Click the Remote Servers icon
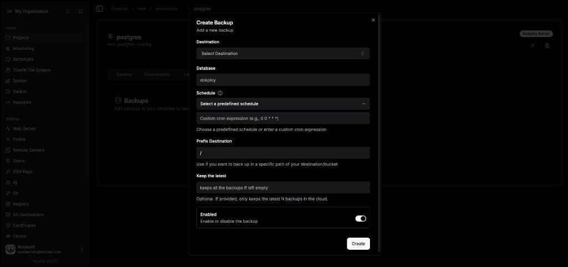The width and height of the screenshot is (568, 267). pos(8,150)
